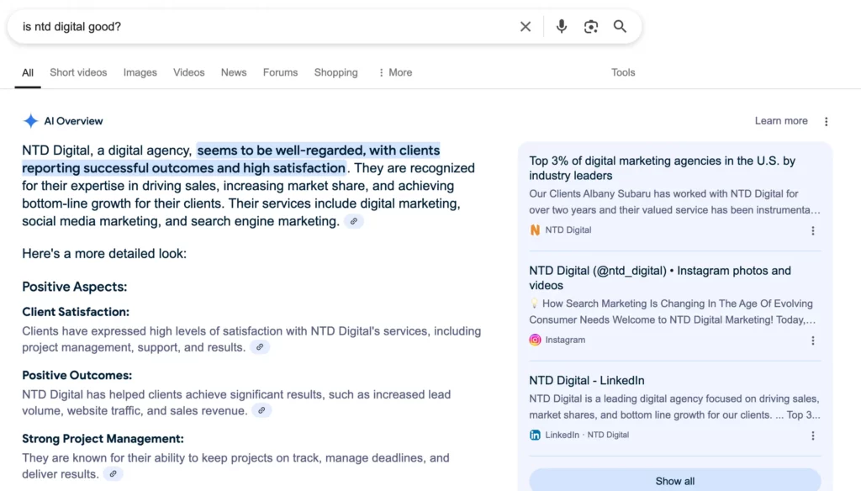Open the three-dot menu next to Learn more
This screenshot has height=491, width=861.
click(x=827, y=121)
